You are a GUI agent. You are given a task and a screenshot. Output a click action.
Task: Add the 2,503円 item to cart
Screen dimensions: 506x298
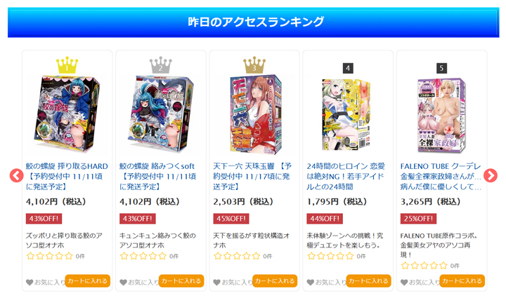tap(275, 280)
